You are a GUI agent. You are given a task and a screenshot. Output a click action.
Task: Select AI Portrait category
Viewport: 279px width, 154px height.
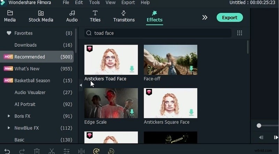[37, 104]
